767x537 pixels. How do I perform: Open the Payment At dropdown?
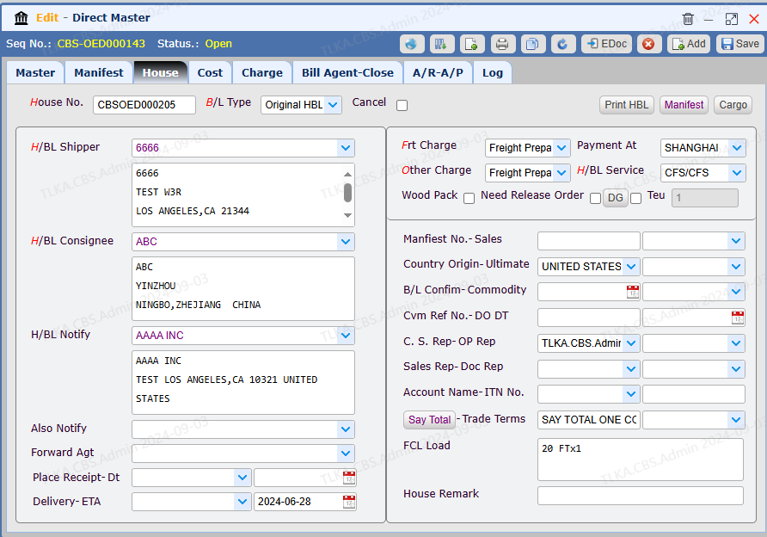click(x=737, y=148)
